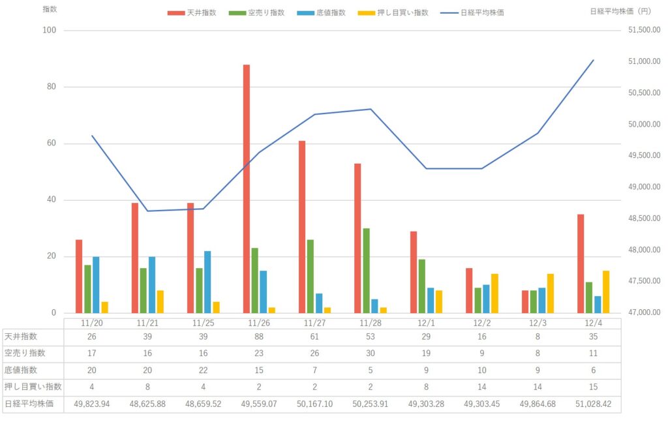
Task: Select the 天井指数 cell with value 88
Action: [259, 337]
